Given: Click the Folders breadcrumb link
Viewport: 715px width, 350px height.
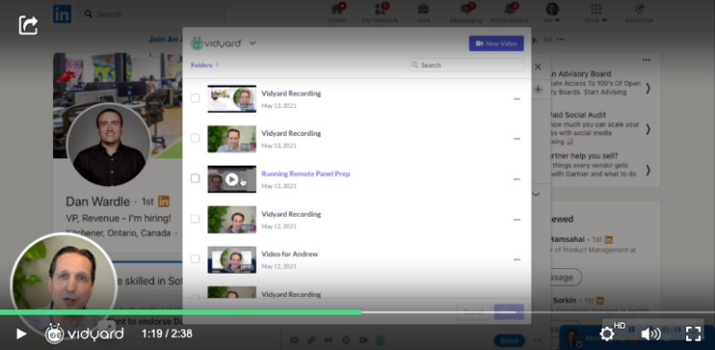Looking at the screenshot, I should pos(201,65).
